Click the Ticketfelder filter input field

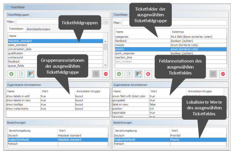174,23
